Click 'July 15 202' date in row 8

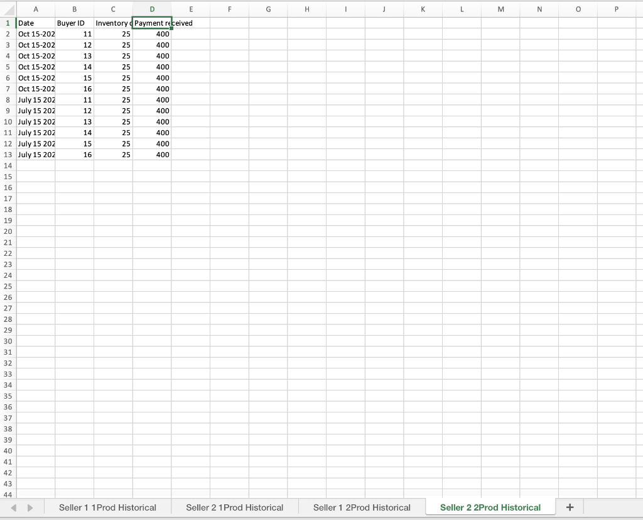[36, 100]
